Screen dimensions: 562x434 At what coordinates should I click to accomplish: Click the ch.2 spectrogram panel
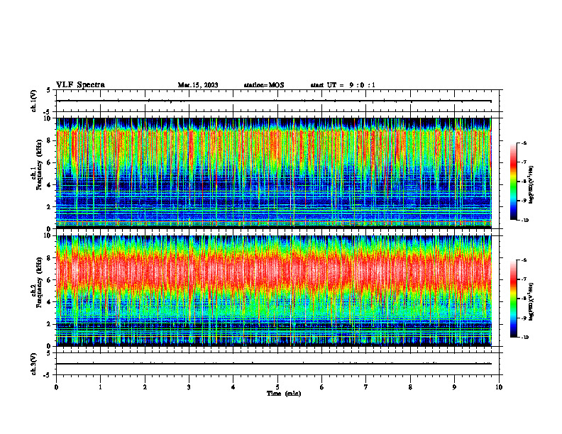[x=273, y=291]
